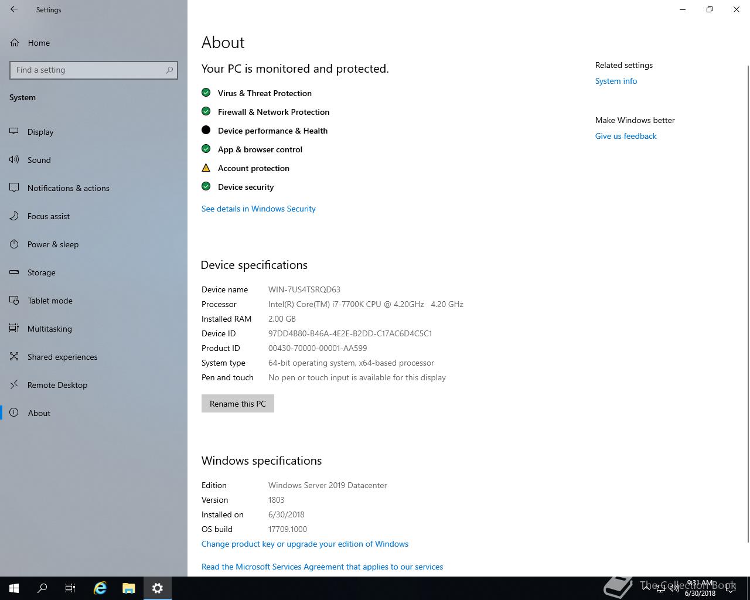750x600 pixels.
Task: Click the Version value 1803
Action: click(x=277, y=500)
